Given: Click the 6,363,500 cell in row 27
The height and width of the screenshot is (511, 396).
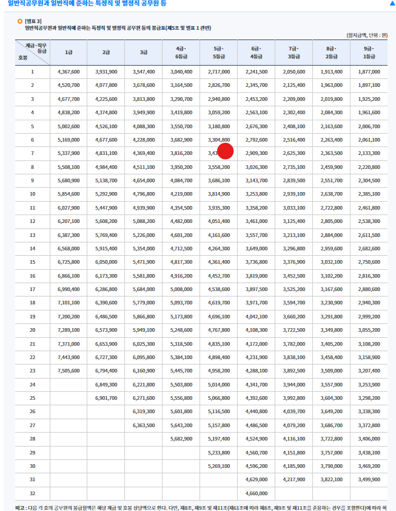Looking at the screenshot, I should pyautogui.click(x=144, y=425).
